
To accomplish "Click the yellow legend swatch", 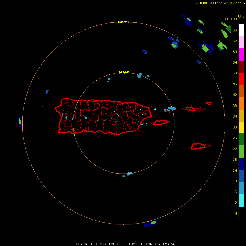I will pos(241,127).
